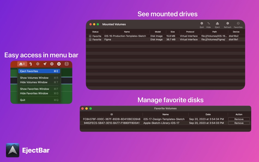The width and height of the screenshot is (259, 162).
Task: Select iOS-16-Production-Templates-Sketch volume name
Action: pyautogui.click(x=125, y=36)
